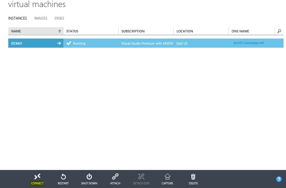Select the DCM01 instance name
Screen dimensions: 286x188
point(17,43)
